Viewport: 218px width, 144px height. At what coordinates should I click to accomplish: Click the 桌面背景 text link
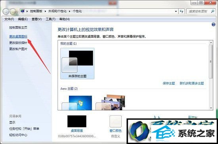(77, 131)
